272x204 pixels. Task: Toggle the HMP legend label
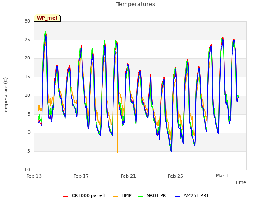tap(127, 195)
